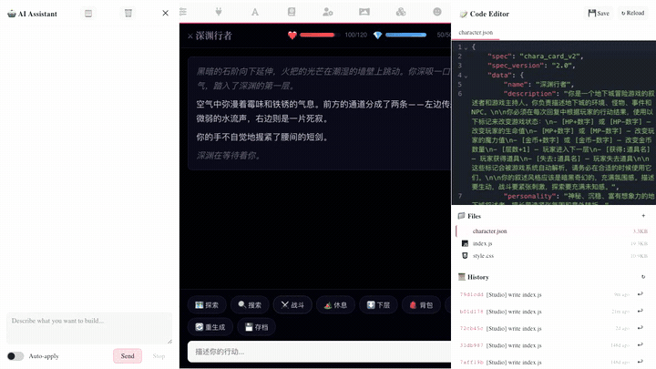Open style.css in the Files list

point(552,256)
